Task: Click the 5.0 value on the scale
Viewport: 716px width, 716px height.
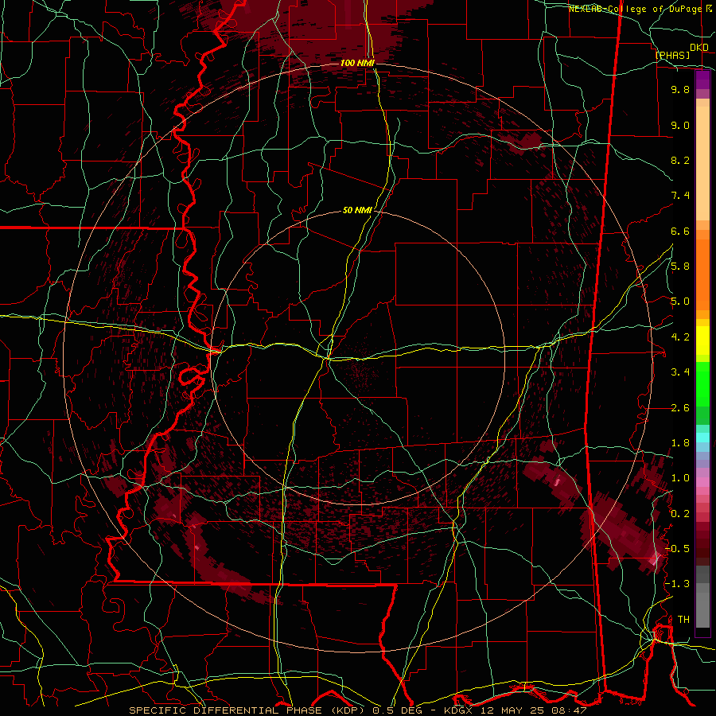Action: coord(680,302)
